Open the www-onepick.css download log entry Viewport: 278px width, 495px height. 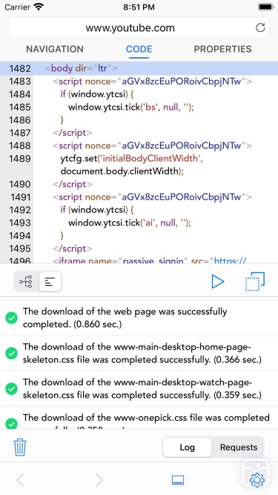coord(139,418)
